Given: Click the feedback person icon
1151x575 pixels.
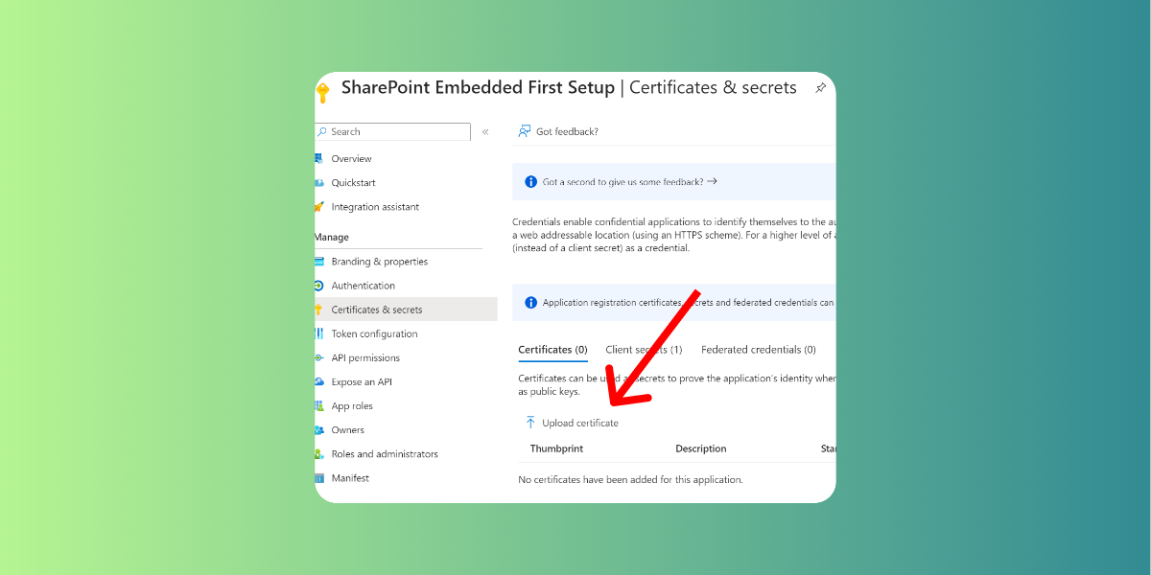Looking at the screenshot, I should coord(525,131).
